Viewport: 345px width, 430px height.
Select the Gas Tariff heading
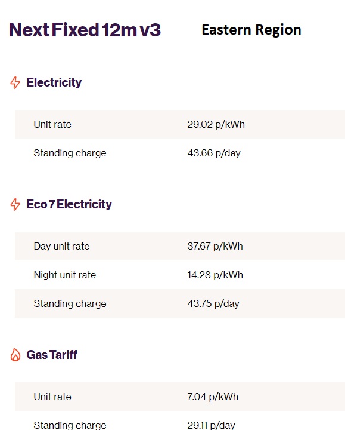(52, 355)
